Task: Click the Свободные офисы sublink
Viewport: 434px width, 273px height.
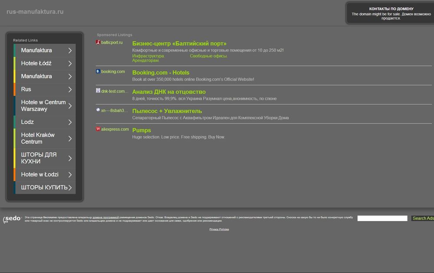Action: coord(208,56)
